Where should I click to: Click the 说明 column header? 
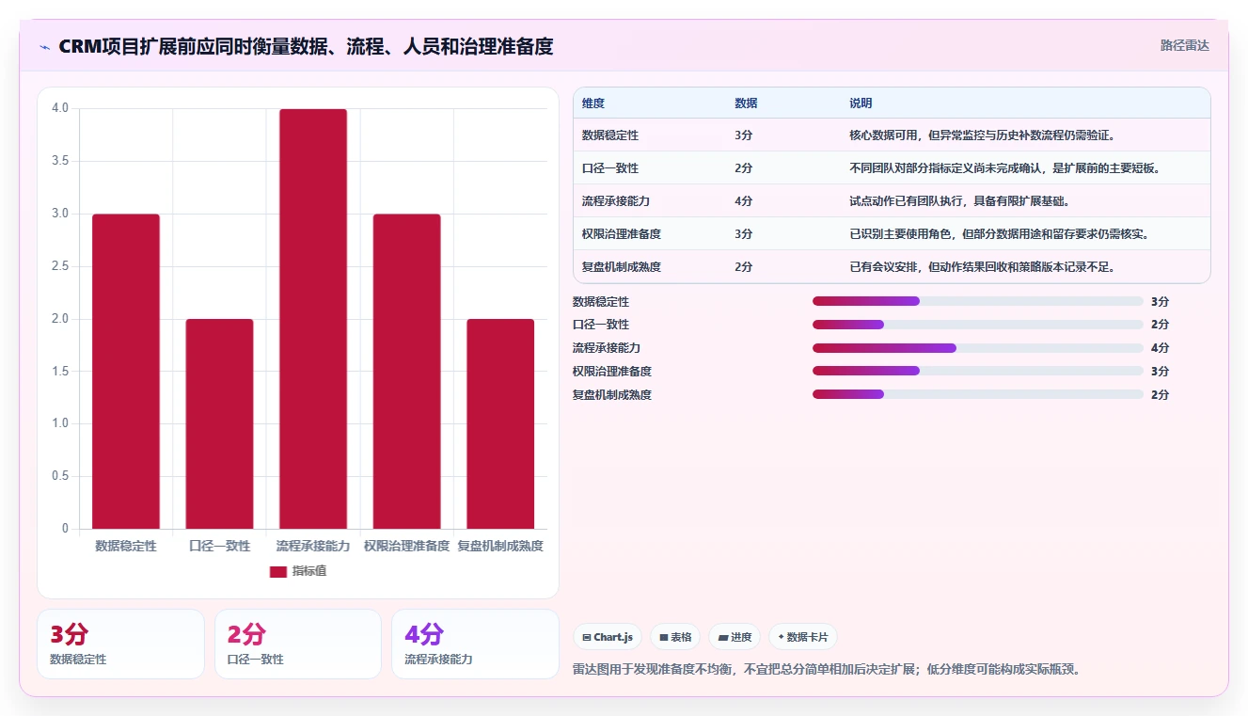[861, 103]
